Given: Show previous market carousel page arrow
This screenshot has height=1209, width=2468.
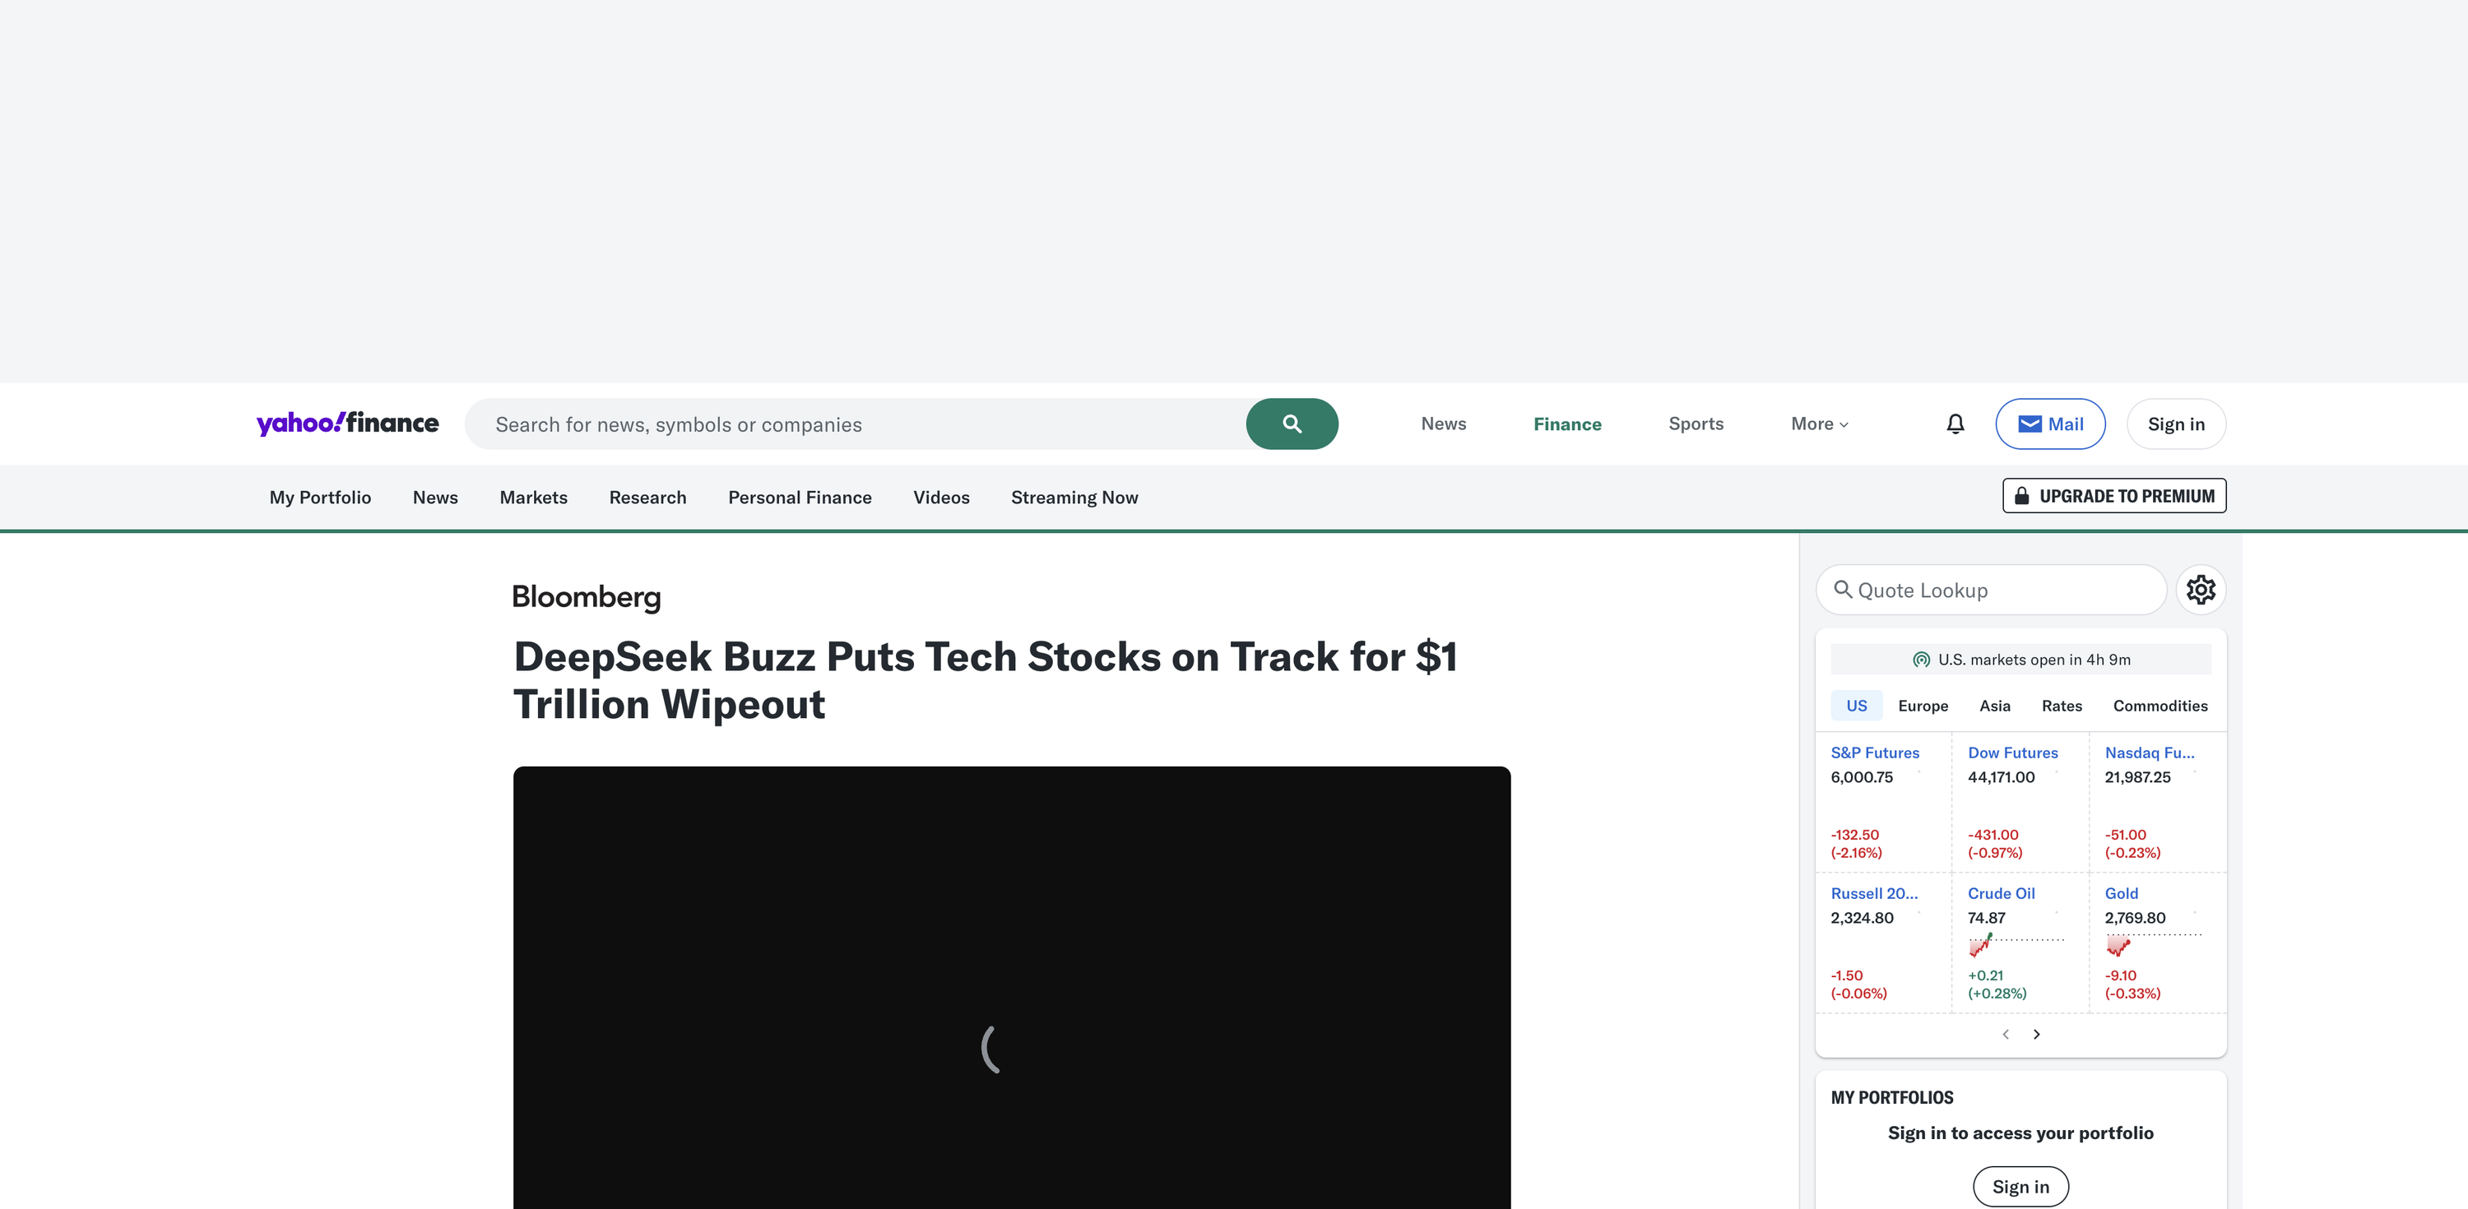Looking at the screenshot, I should pos(2006,1034).
